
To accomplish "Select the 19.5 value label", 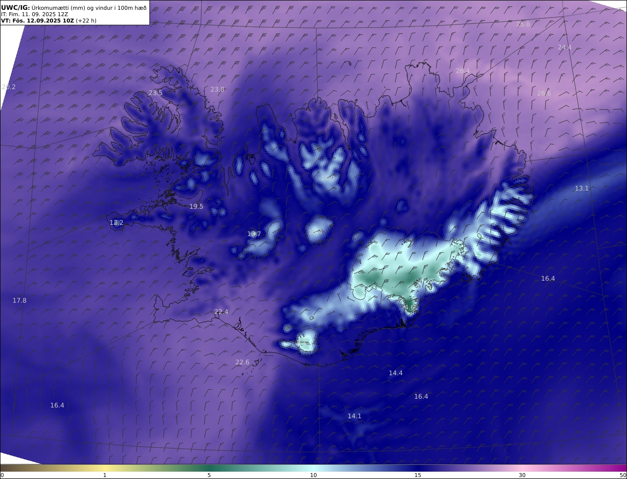I will pos(196,206).
